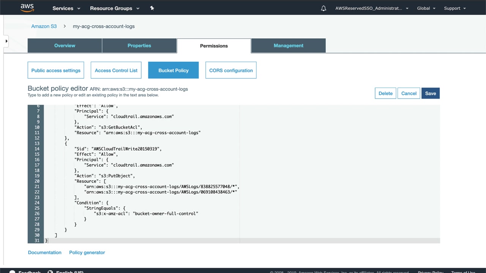This screenshot has width=486, height=273.
Task: Open the Global region selector
Action: point(426,8)
